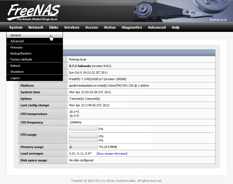233x184 pixels.
Task: Click Shutdown in the System dropdown
Action: pyautogui.click(x=34, y=72)
